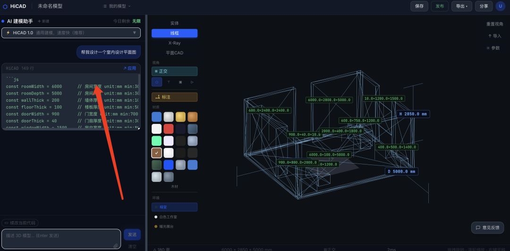Click the D 5000.0 mm depth label
Image resolution: width=510 pixels, height=251 pixels.
point(401,171)
